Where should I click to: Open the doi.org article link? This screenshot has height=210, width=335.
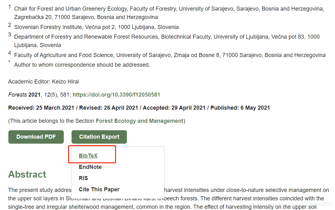point(116,95)
